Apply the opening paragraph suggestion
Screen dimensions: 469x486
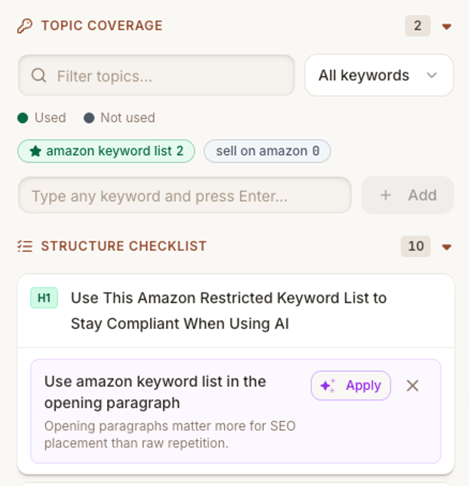pos(351,386)
